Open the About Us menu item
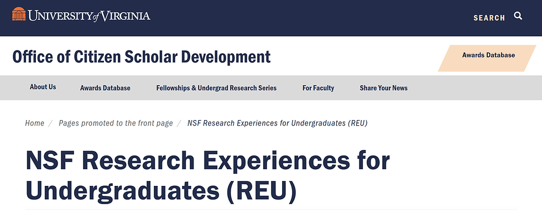Image resolution: width=542 pixels, height=213 pixels. (43, 87)
